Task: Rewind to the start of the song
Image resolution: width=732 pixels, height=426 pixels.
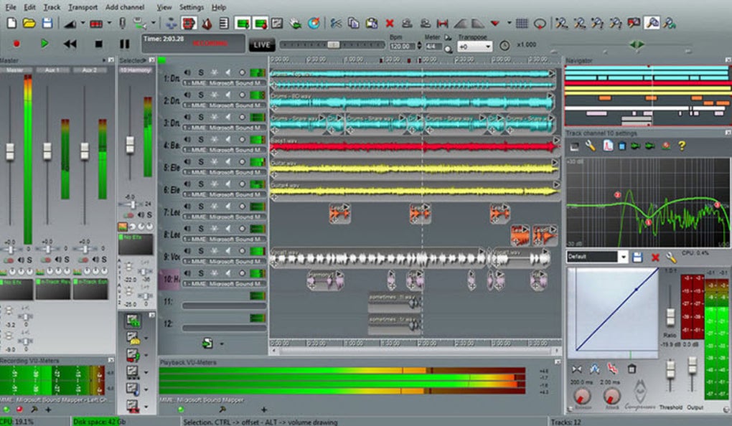Action: tap(70, 44)
